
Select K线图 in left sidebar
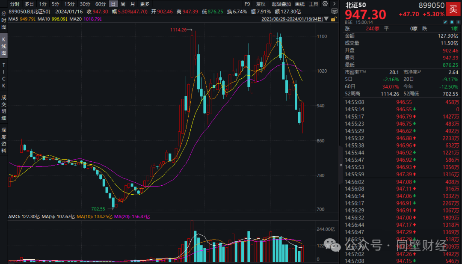(3, 46)
